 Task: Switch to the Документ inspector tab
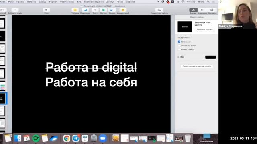[x=212, y=10]
